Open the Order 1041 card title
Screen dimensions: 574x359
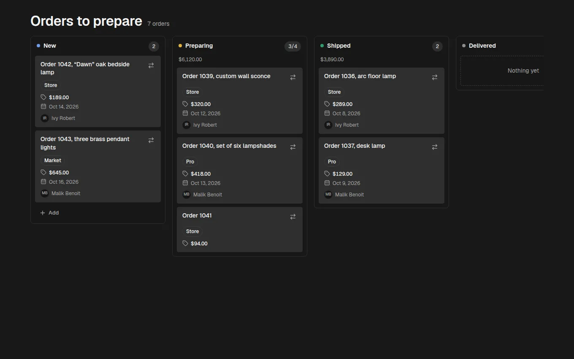(197, 215)
